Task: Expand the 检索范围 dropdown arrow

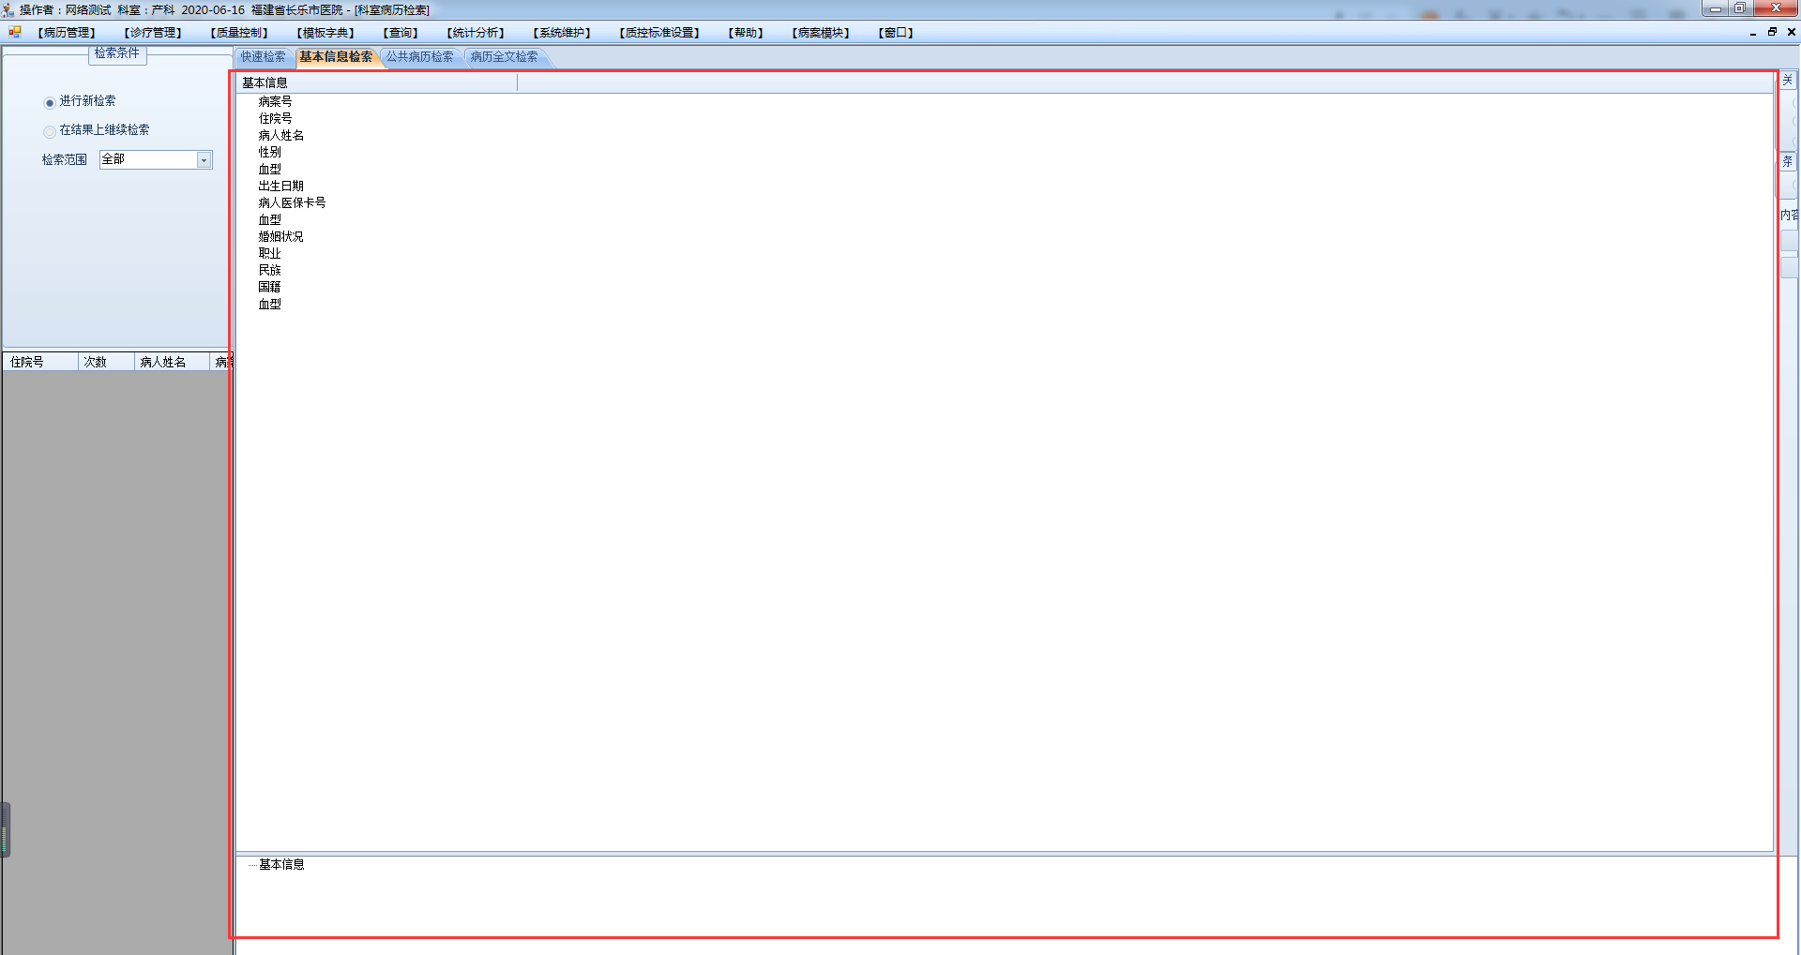Action: 204,160
